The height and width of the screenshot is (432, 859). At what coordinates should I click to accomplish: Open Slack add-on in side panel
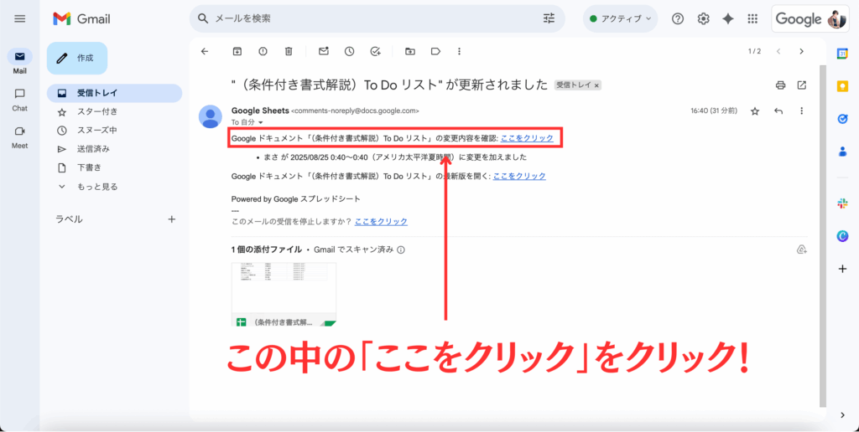pyautogui.click(x=842, y=203)
